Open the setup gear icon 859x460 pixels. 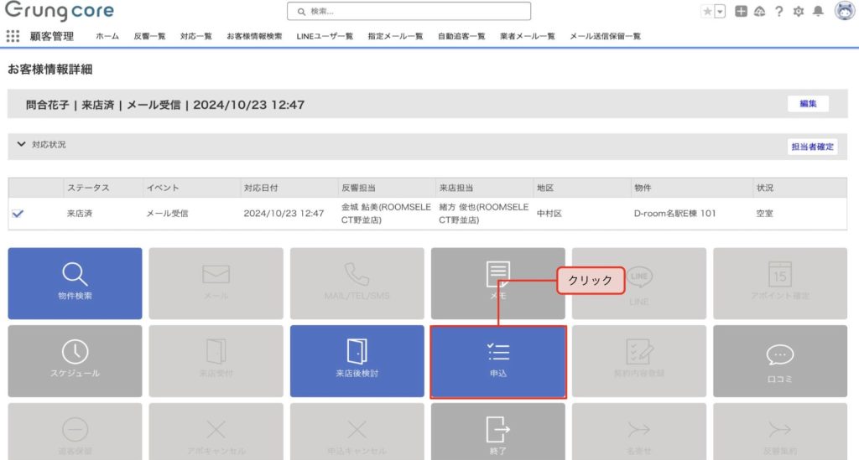tap(798, 11)
